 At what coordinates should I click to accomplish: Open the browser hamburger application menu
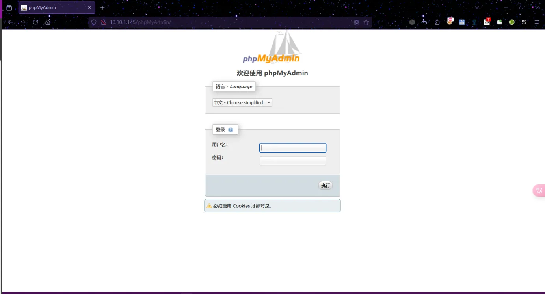point(537,22)
